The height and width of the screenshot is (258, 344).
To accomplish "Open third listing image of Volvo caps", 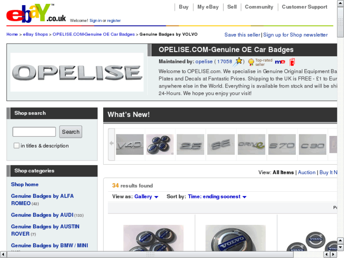I will point(311,241).
